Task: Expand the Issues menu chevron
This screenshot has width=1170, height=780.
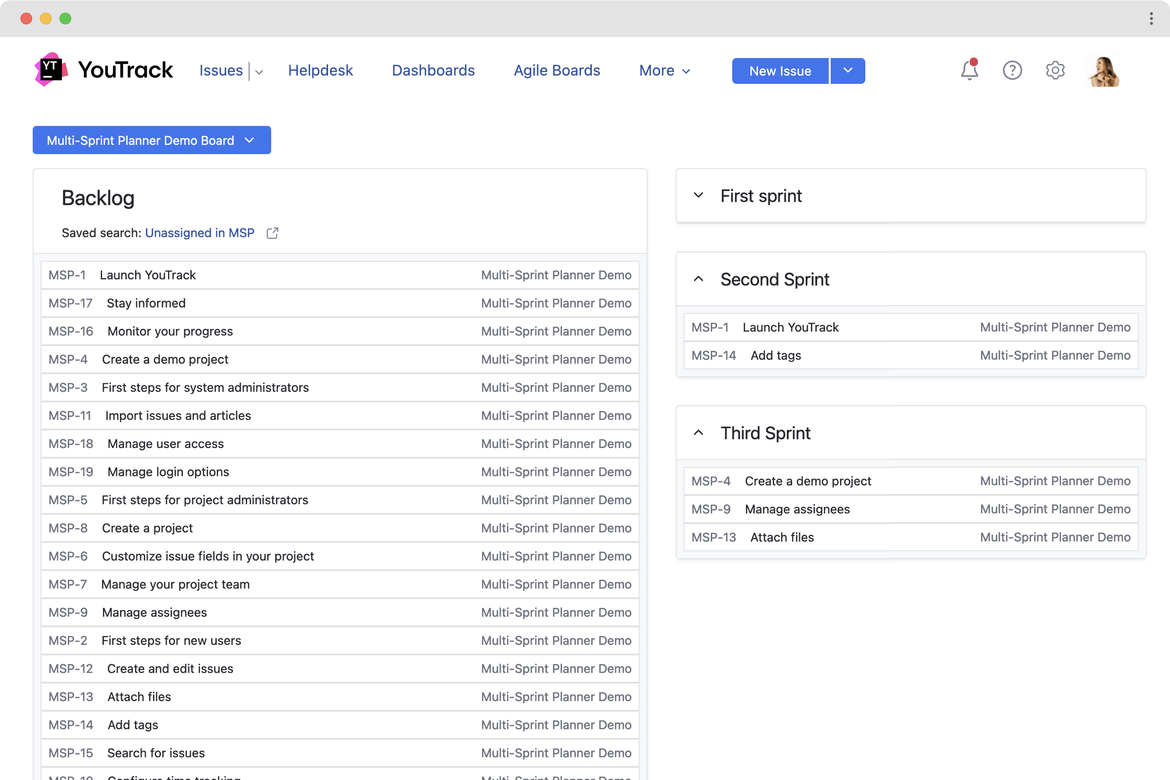Action: (259, 72)
